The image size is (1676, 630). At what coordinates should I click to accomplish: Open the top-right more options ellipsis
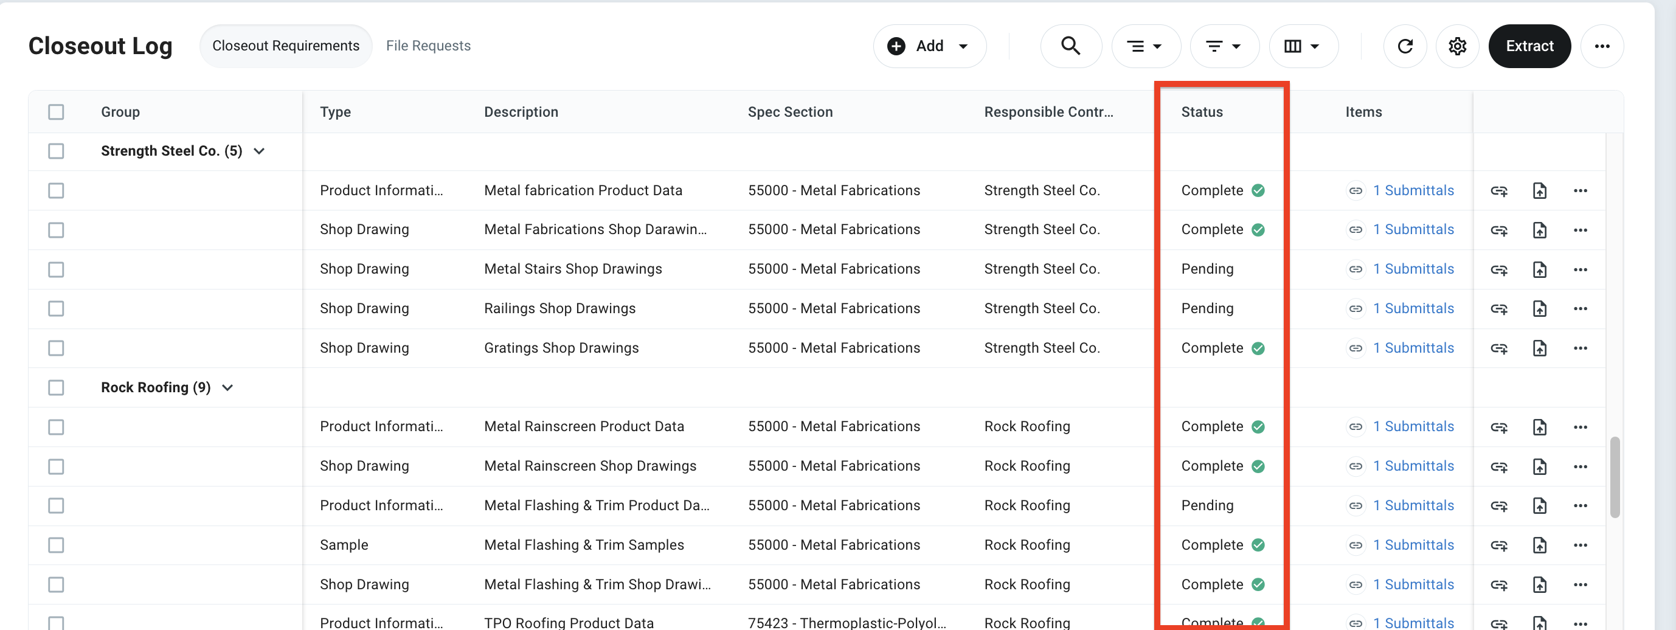coord(1601,46)
